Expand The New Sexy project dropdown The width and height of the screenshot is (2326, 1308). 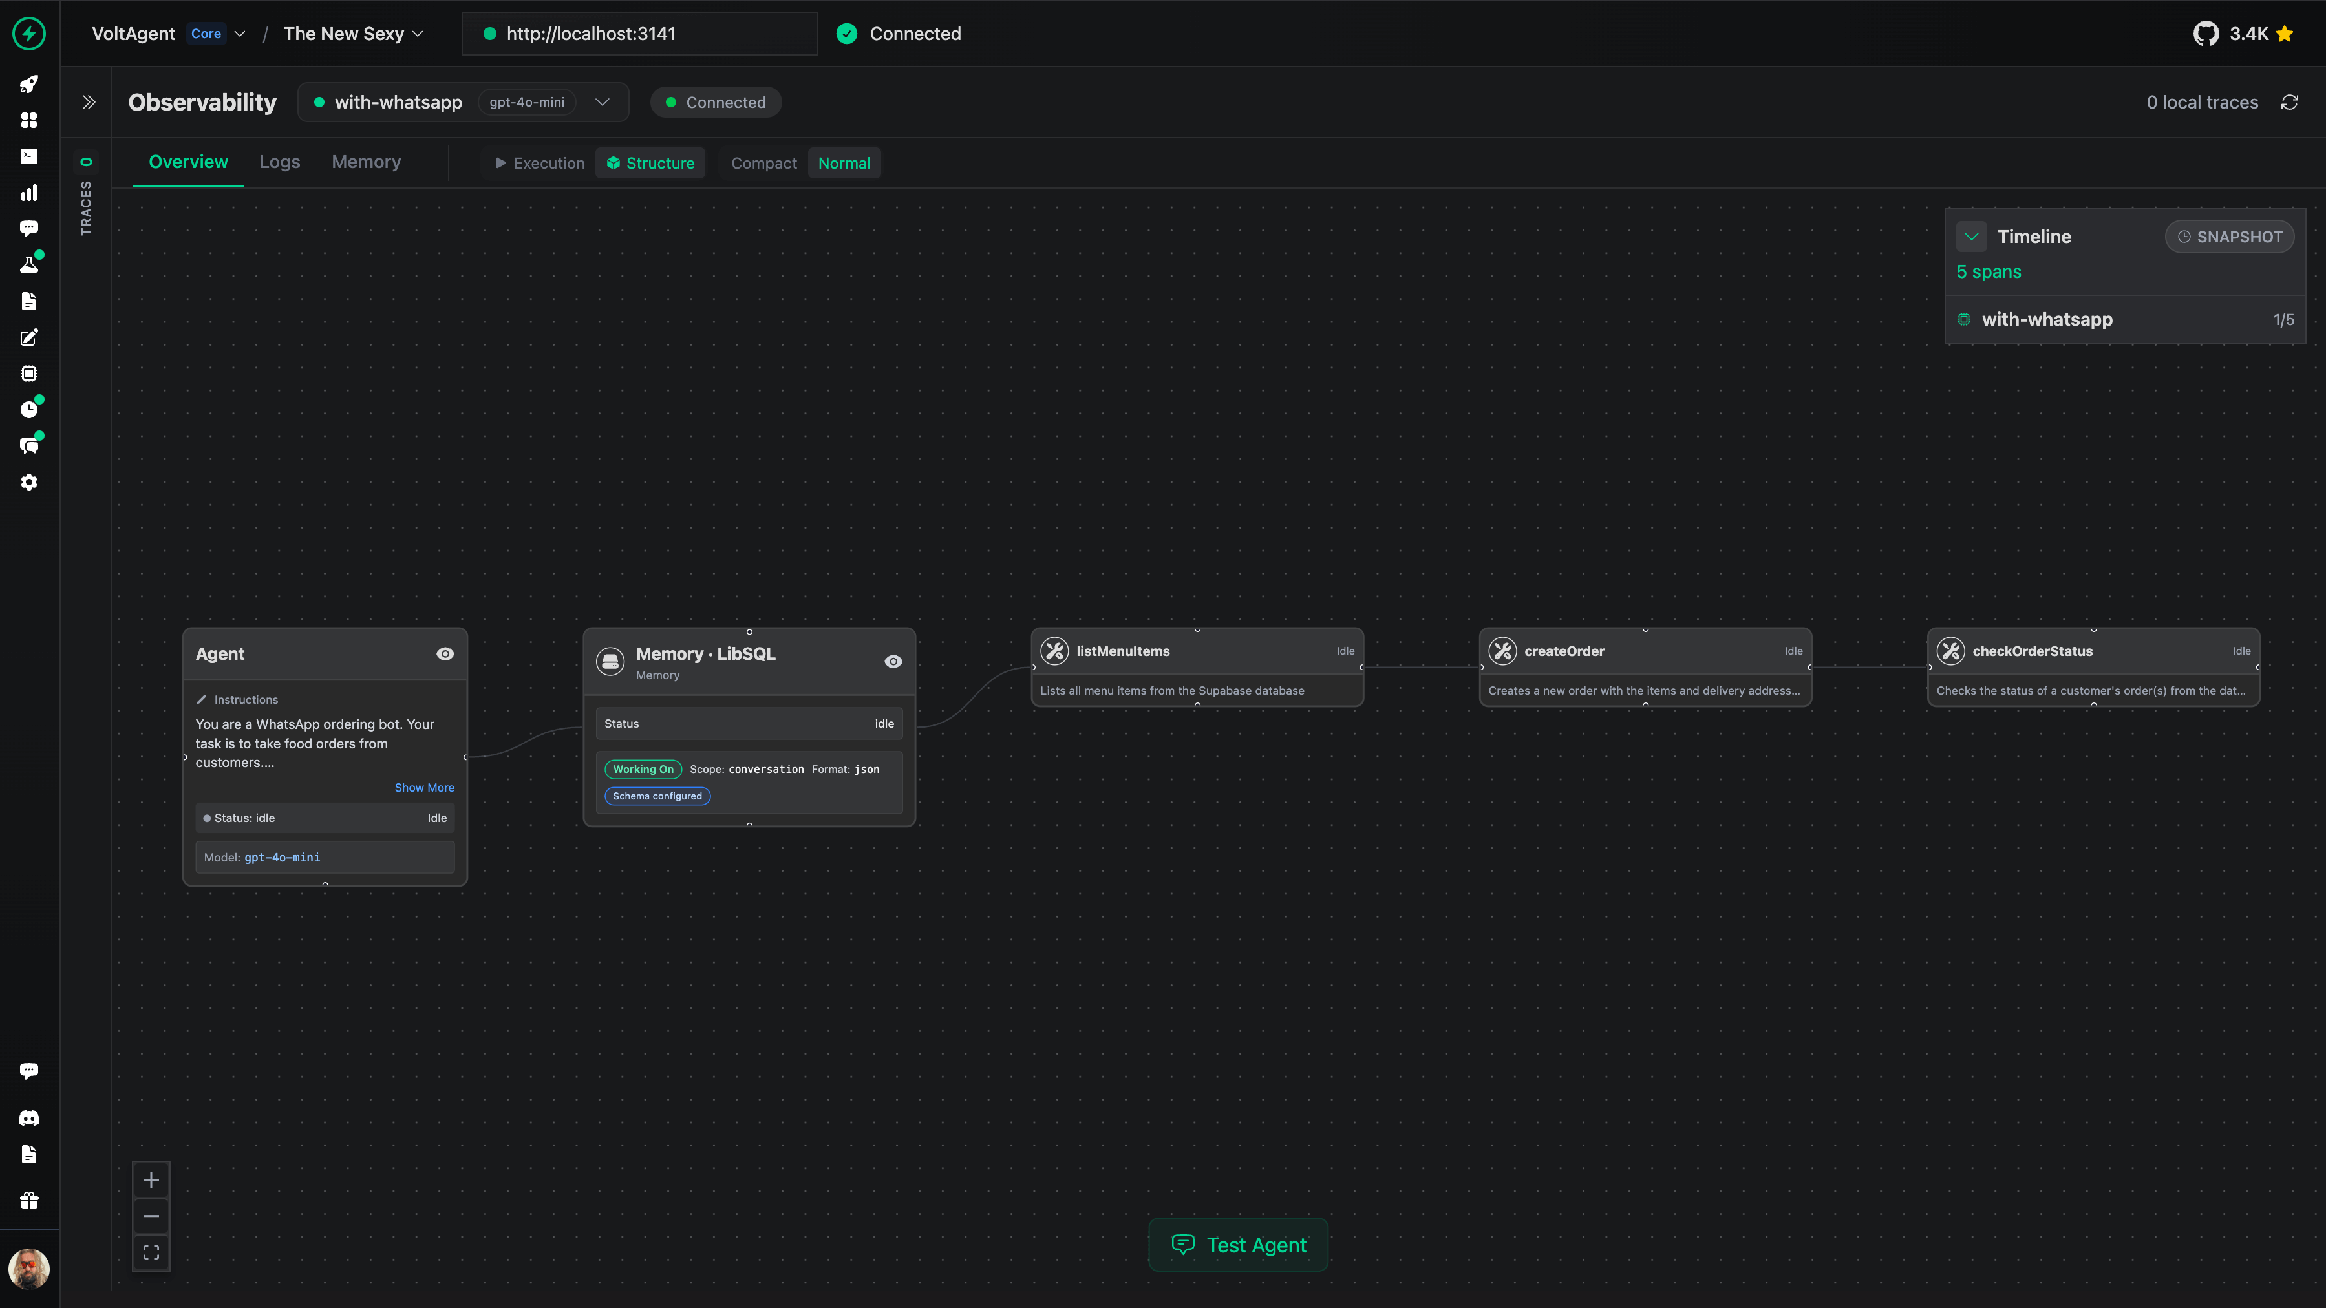(x=353, y=34)
